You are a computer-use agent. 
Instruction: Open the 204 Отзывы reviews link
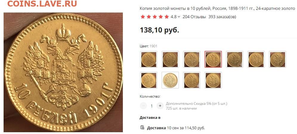[x=194, y=17]
